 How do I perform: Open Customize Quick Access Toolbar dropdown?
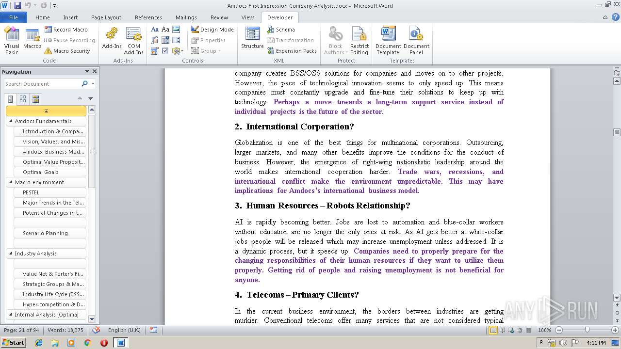54,6
